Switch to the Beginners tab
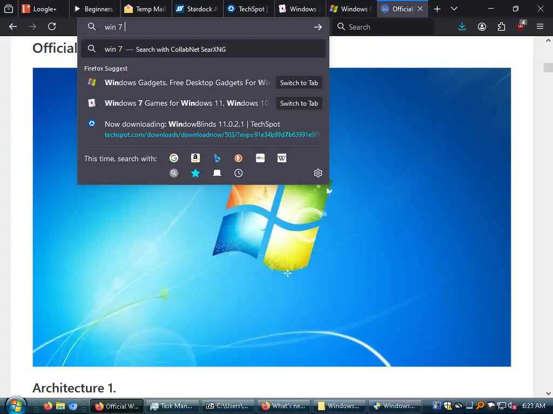553x414 pixels. tap(95, 9)
